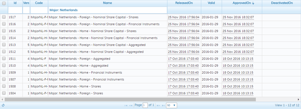The width and height of the screenshot is (301, 109).
Task: Click the refresh grid icon
Action: 3,105
